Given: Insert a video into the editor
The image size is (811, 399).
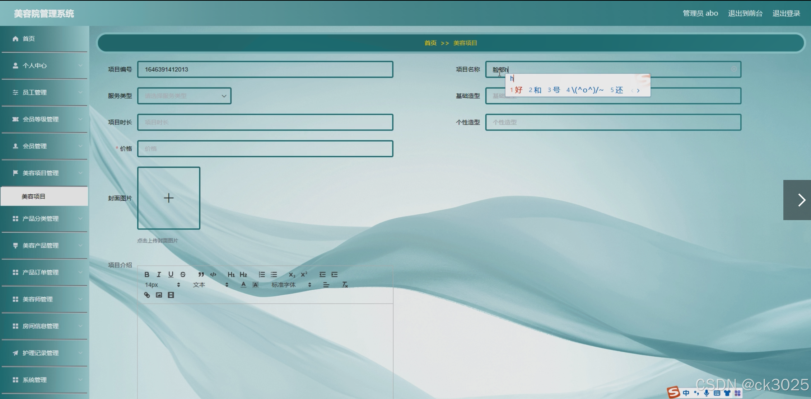Looking at the screenshot, I should point(171,295).
